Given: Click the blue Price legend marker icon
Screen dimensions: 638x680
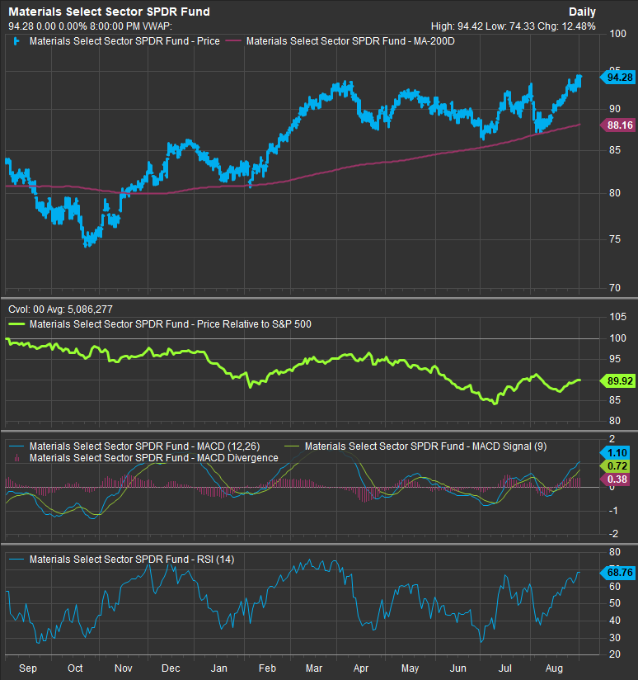Looking at the screenshot, I should 16,41.
